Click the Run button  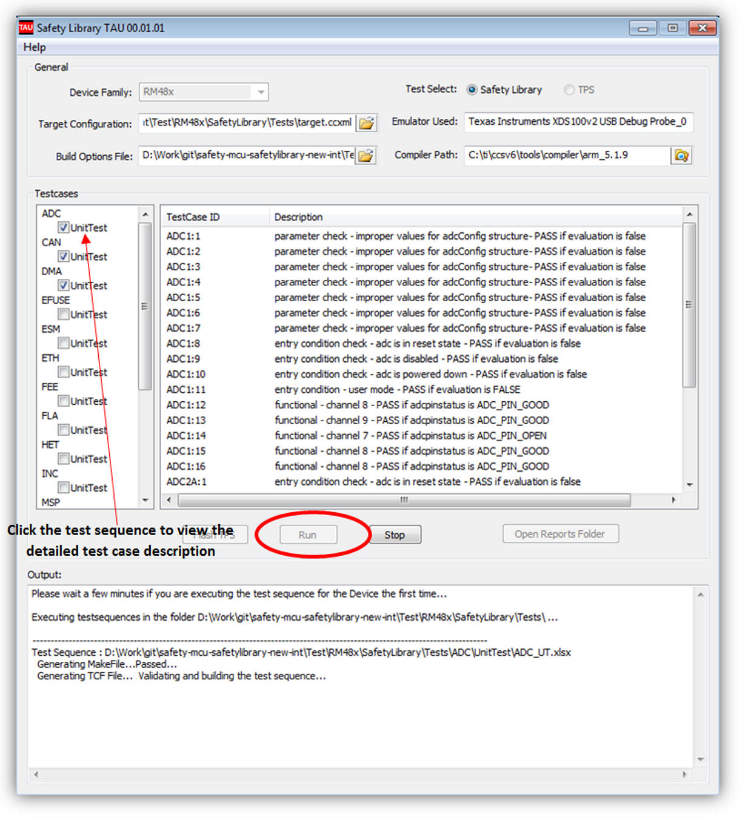click(308, 534)
